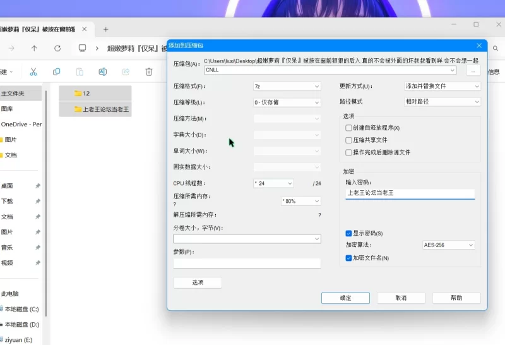Image resolution: width=505 pixels, height=345 pixels.
Task: Open the CPU 线程数 dropdown
Action: click(x=273, y=183)
